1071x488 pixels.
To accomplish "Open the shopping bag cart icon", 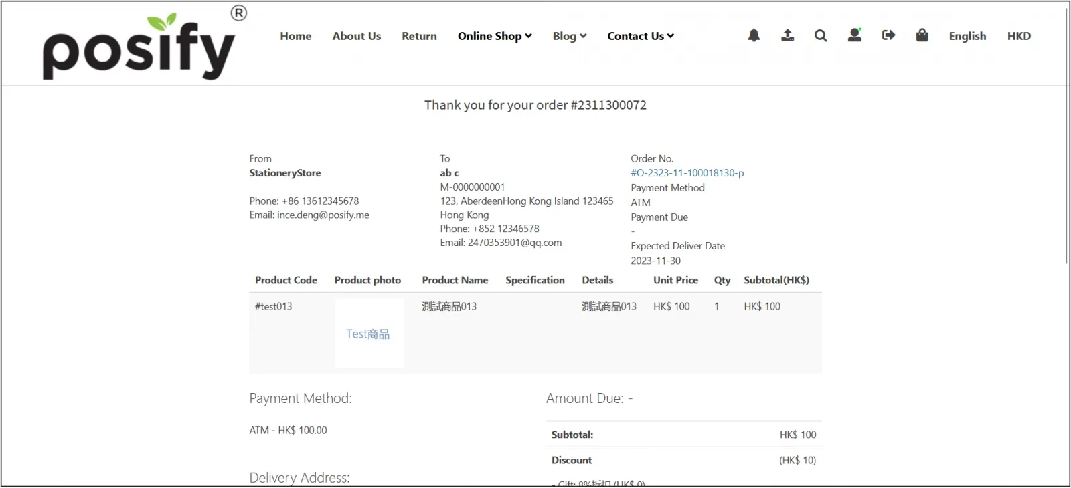I will click(922, 35).
